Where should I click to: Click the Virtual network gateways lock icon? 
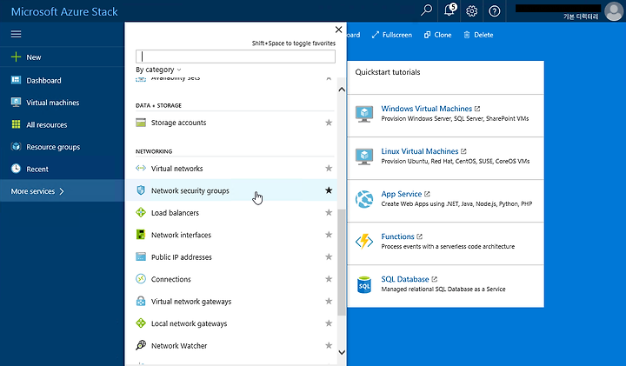point(141,301)
